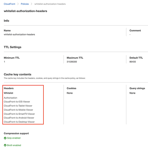Select the Maximum TTL value 31536000
This screenshot has height=150, width=148.
click(72, 62)
